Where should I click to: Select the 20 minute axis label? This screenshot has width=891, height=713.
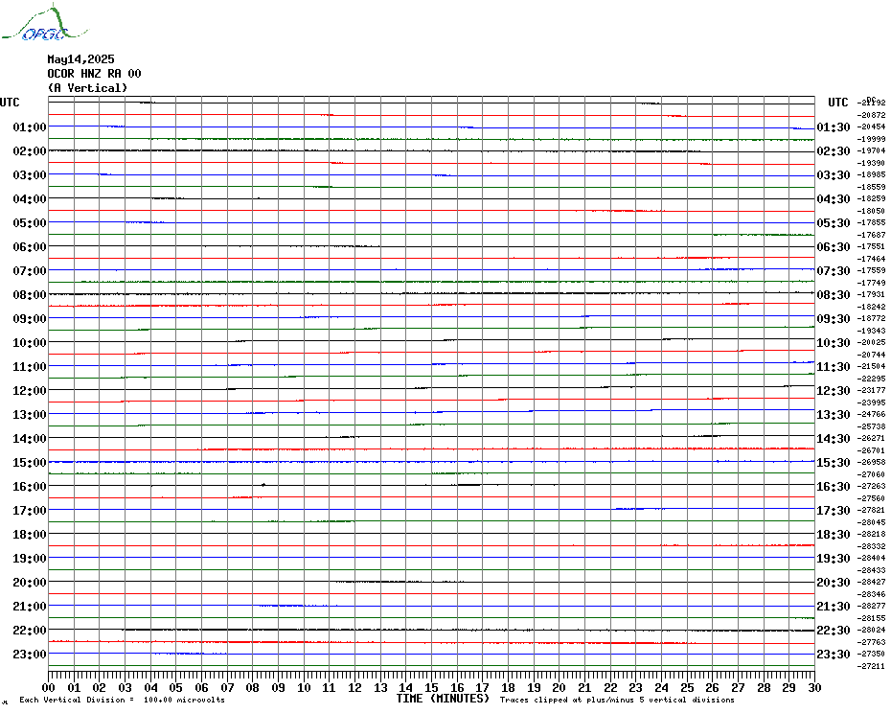560,688
